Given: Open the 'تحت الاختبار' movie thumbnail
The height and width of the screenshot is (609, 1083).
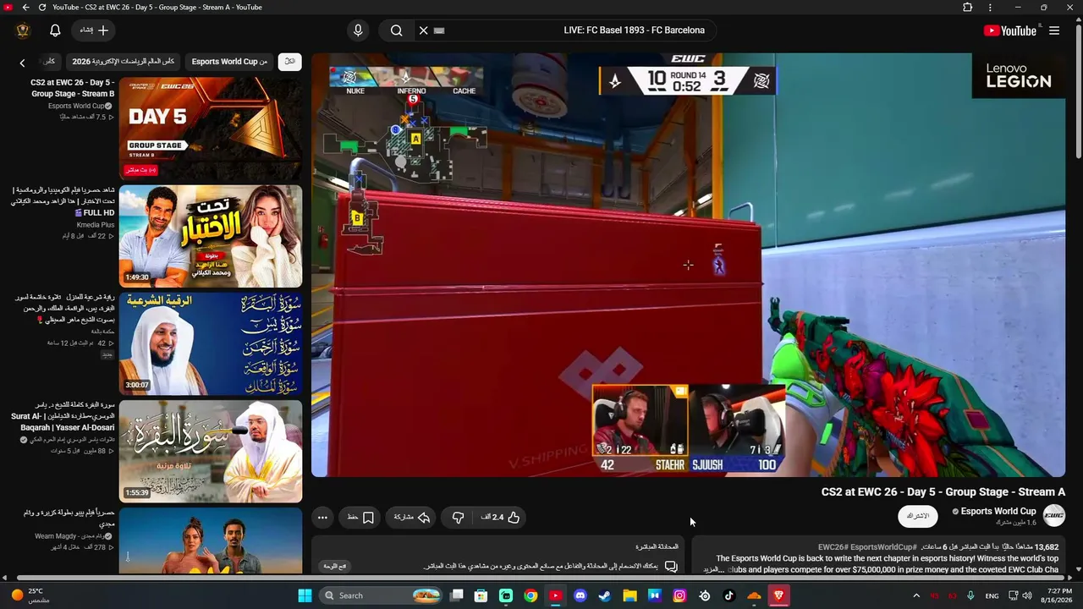Looking at the screenshot, I should point(211,237).
